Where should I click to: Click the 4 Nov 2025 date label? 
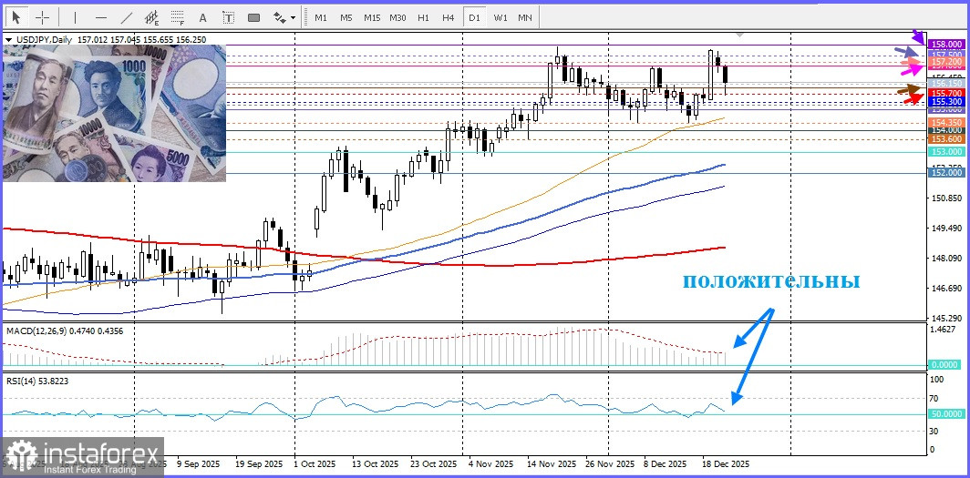click(x=490, y=463)
